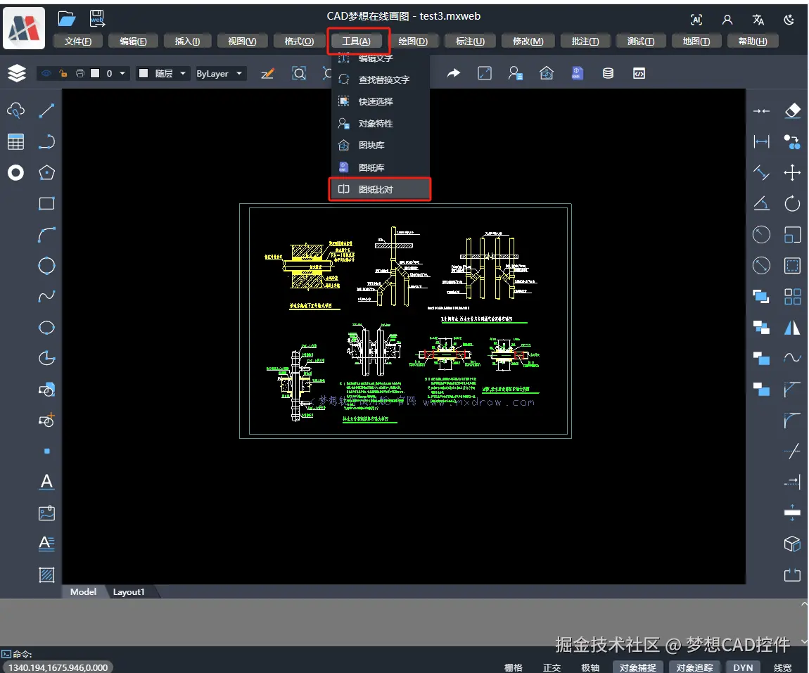Screen dimensions: 809x673
Task: Toggle 栅格 grid mode
Action: click(513, 667)
